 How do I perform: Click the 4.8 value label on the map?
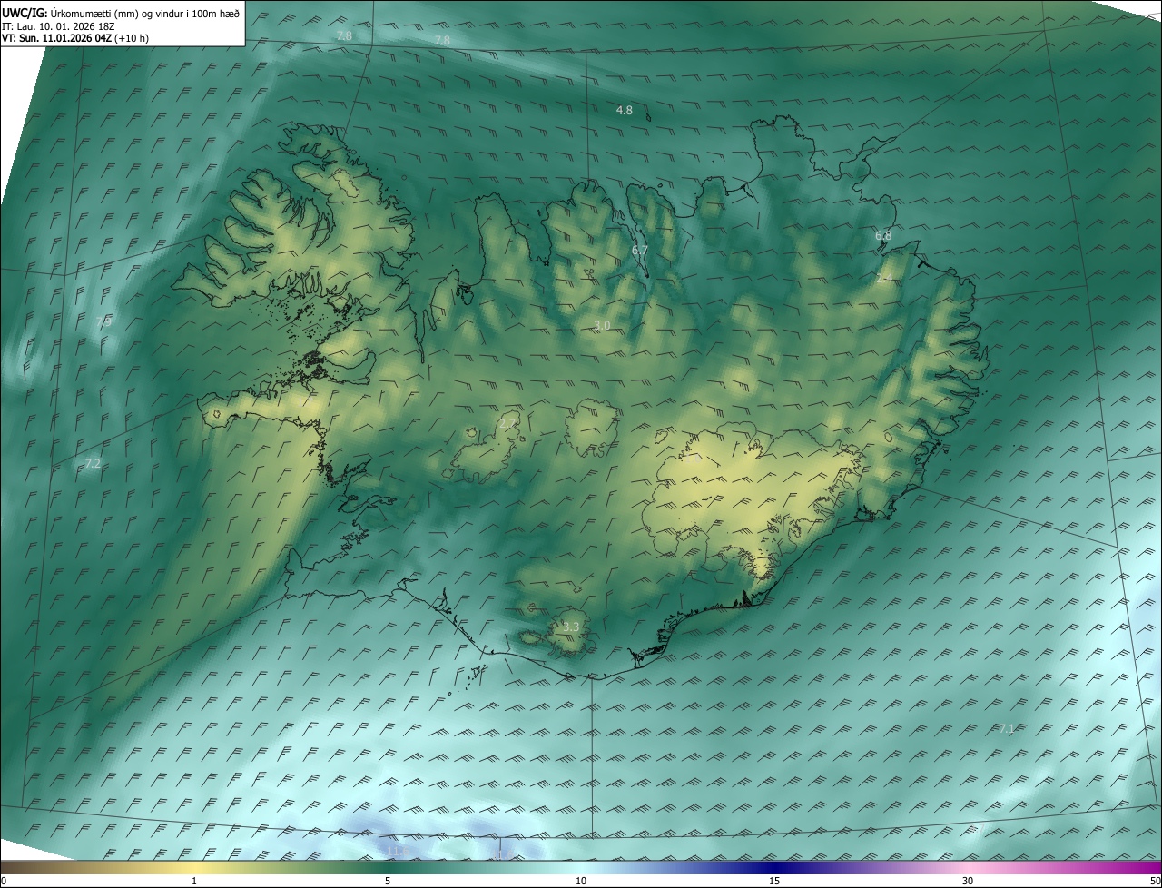pyautogui.click(x=625, y=110)
